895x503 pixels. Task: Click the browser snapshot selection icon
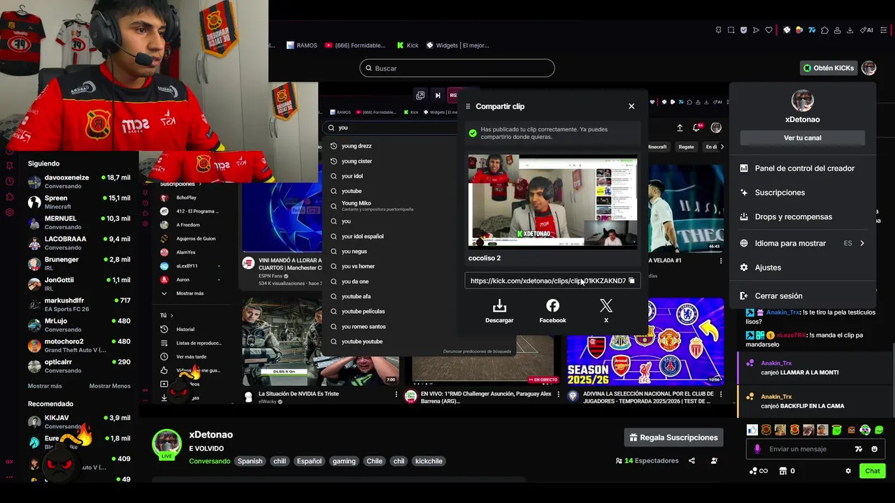point(731,30)
